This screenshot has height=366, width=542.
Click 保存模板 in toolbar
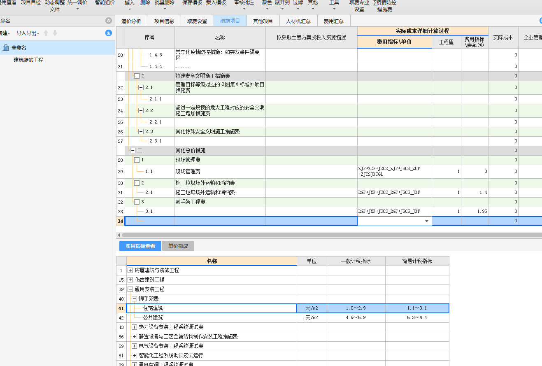tap(192, 2)
